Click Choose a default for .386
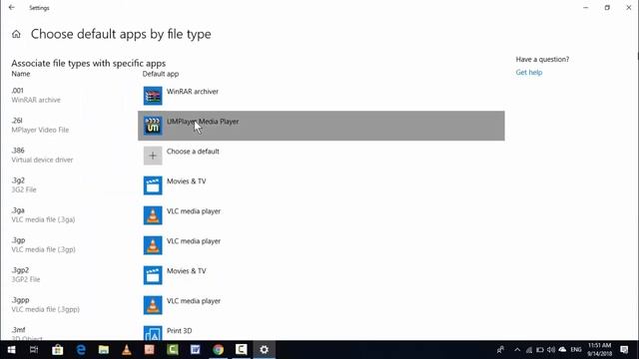This screenshot has height=359, width=639. click(321, 156)
